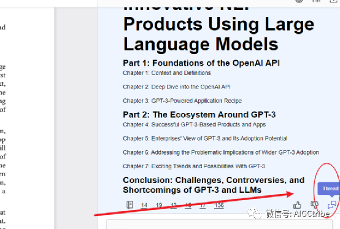Open page reference 14

144,205
